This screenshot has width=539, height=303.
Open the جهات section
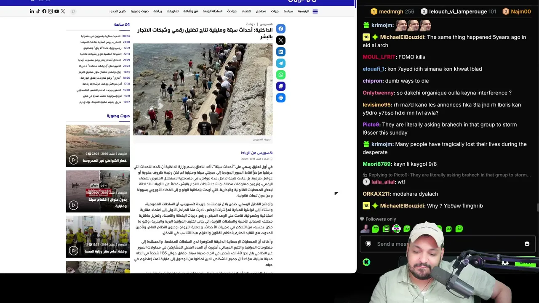click(x=275, y=11)
